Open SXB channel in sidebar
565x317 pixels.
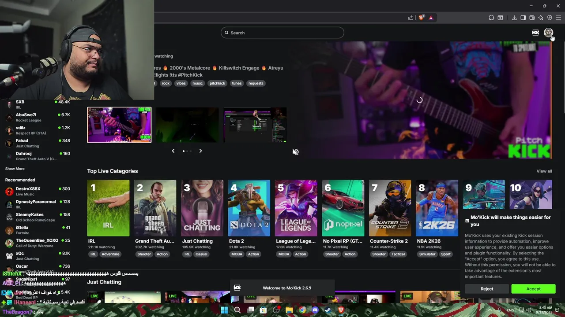click(38, 104)
